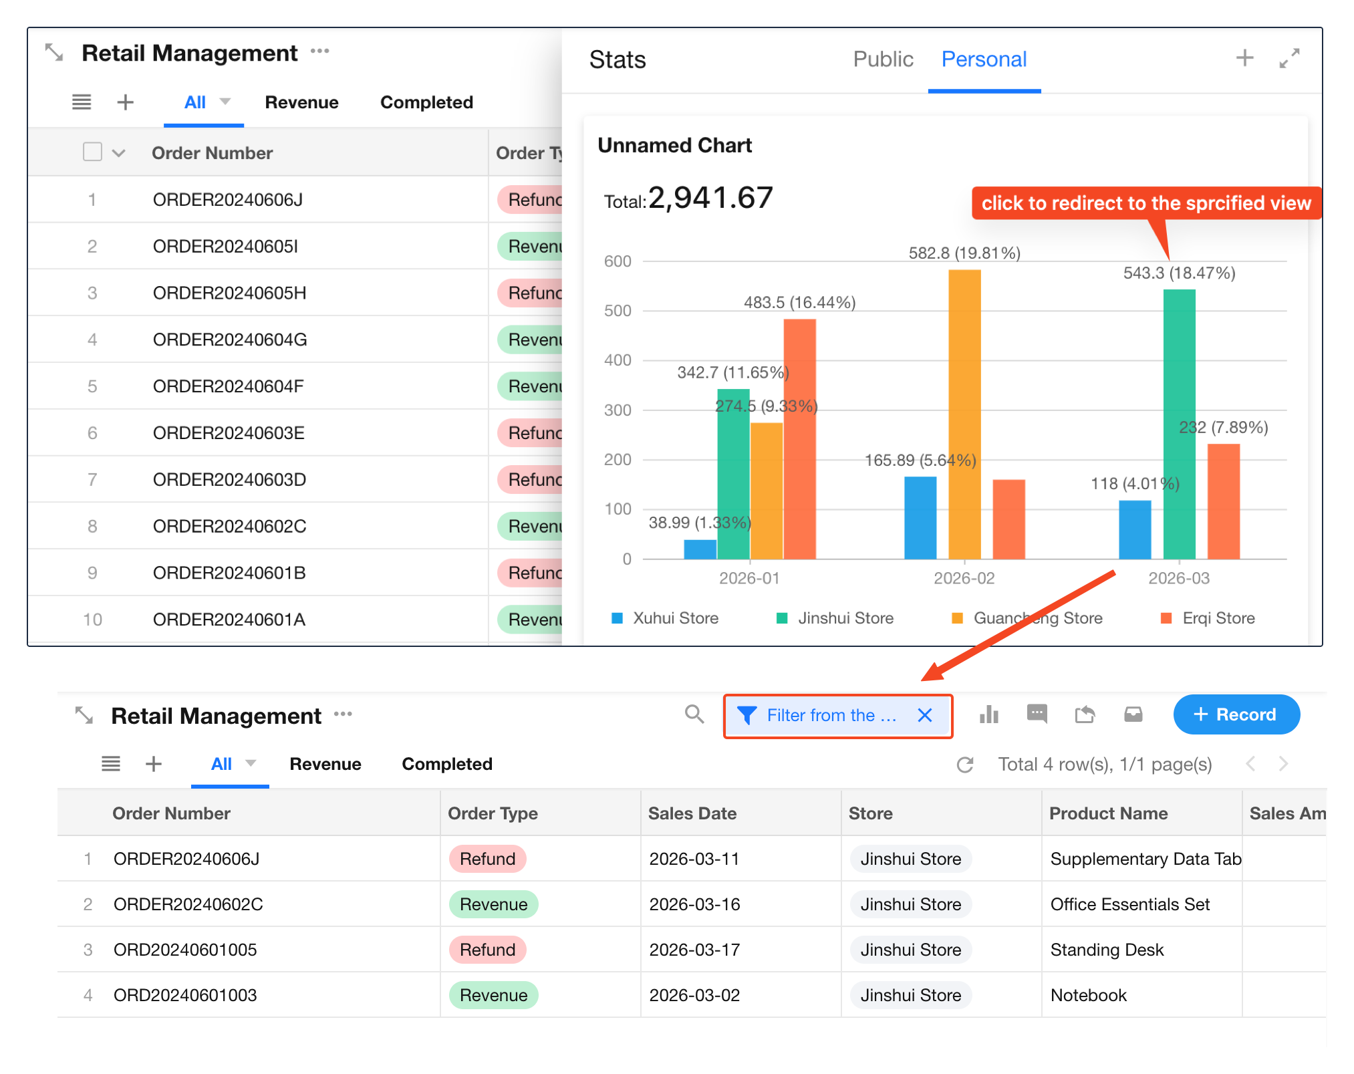Image resolution: width=1354 pixels, height=1074 pixels.
Task: Open the statistics bar chart icon
Action: (988, 714)
